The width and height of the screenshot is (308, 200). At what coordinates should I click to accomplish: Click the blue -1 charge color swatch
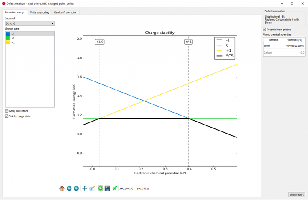click(8, 34)
